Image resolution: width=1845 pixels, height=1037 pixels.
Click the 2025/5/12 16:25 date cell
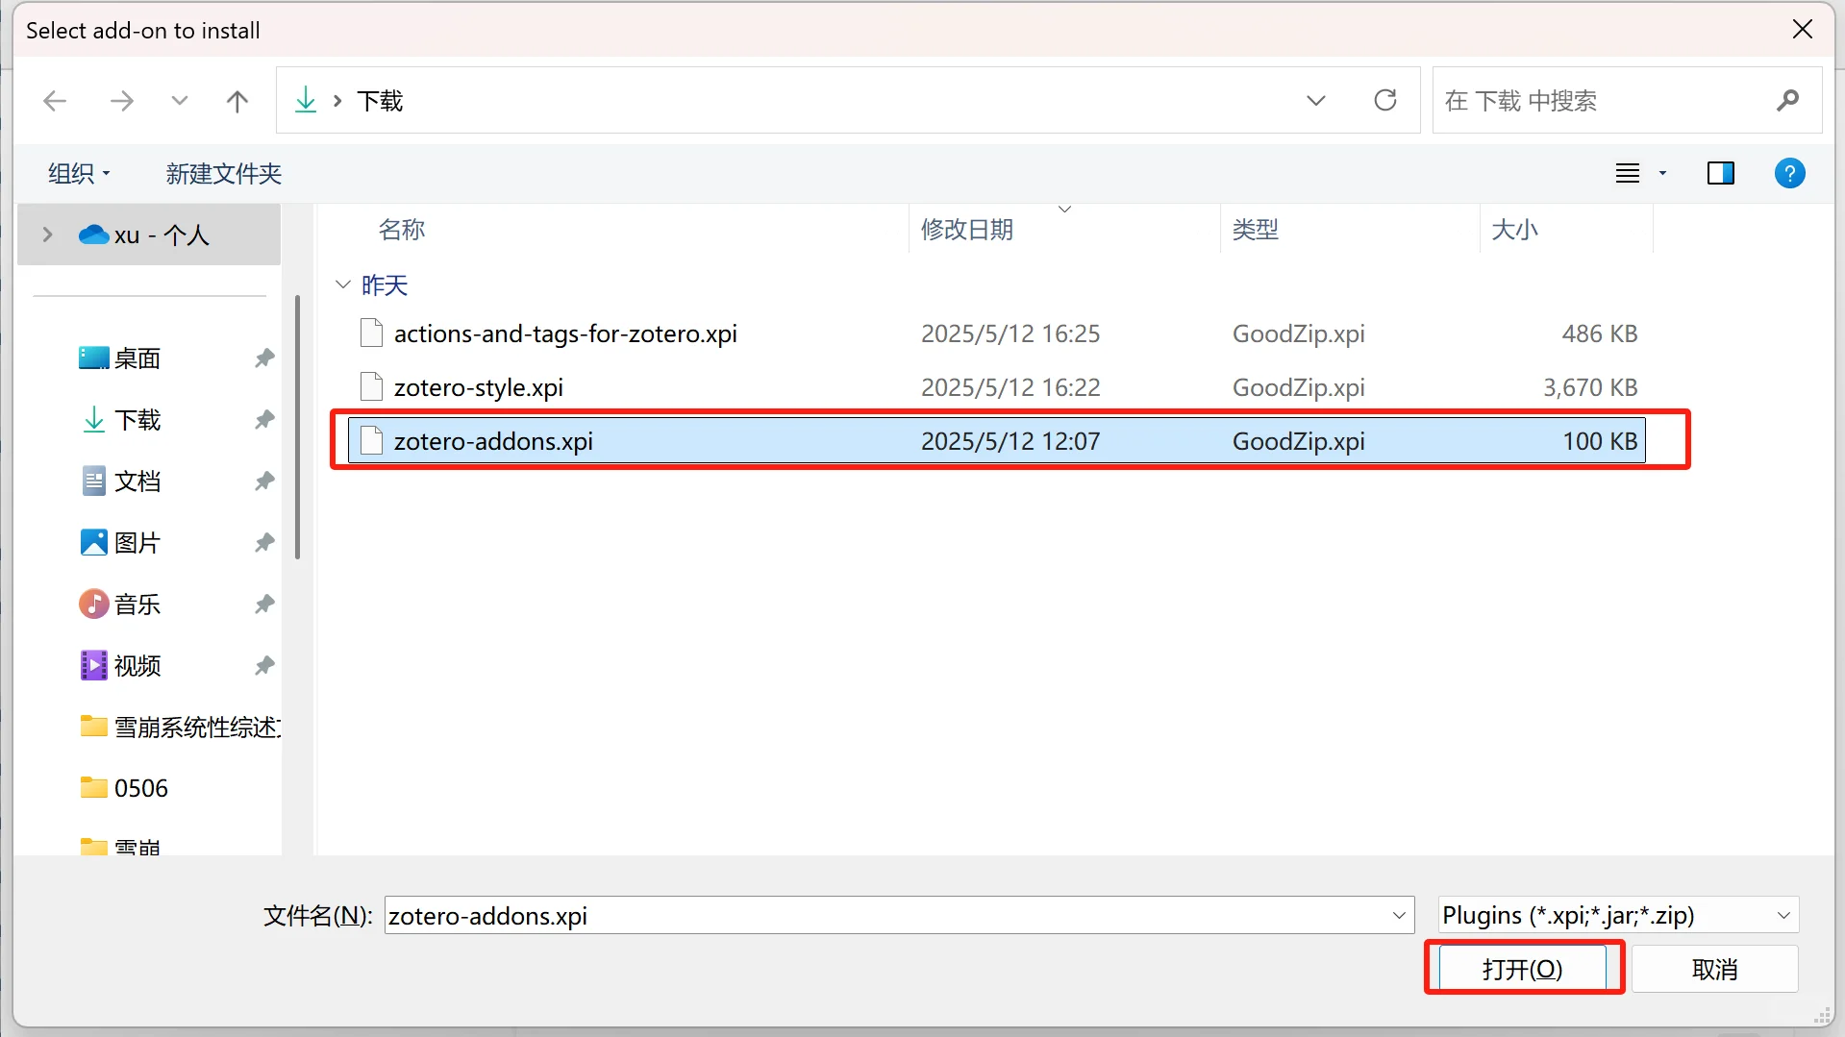[x=1010, y=333]
